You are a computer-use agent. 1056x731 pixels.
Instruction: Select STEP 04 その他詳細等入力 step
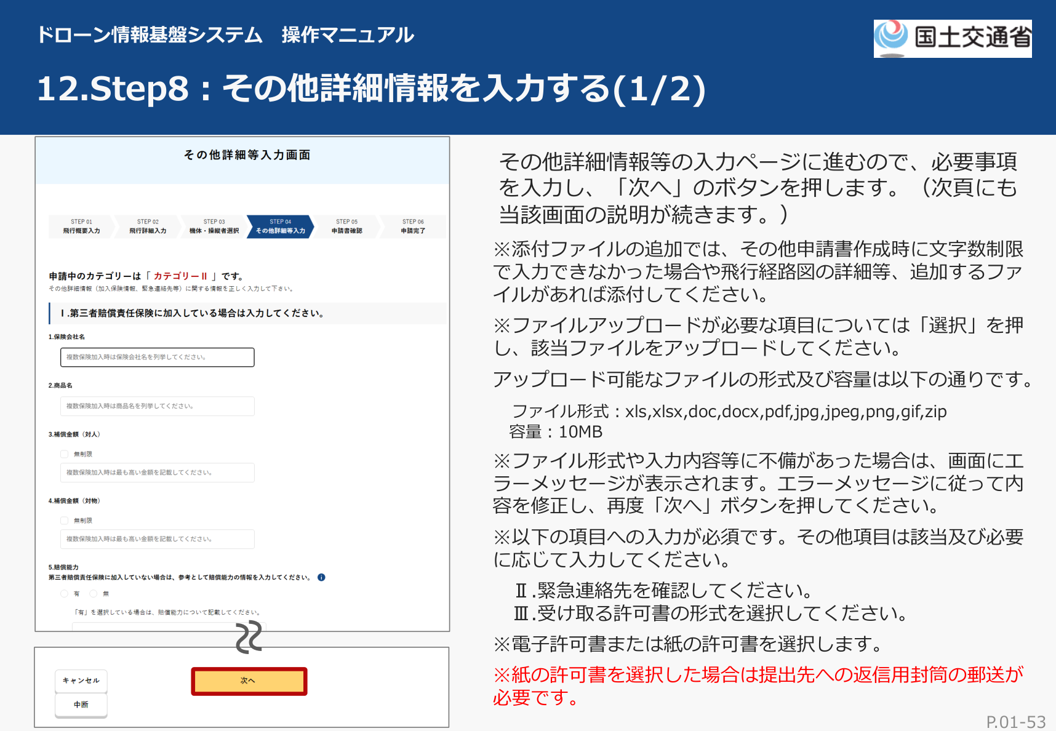pyautogui.click(x=281, y=226)
